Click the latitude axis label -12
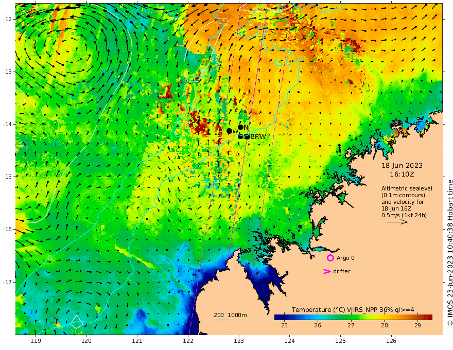This screenshot has width=453, height=350. tap(8, 19)
